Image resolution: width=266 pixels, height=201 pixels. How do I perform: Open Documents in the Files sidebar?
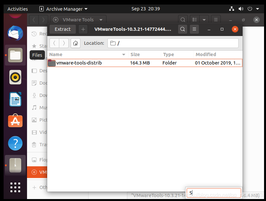tap(37, 83)
